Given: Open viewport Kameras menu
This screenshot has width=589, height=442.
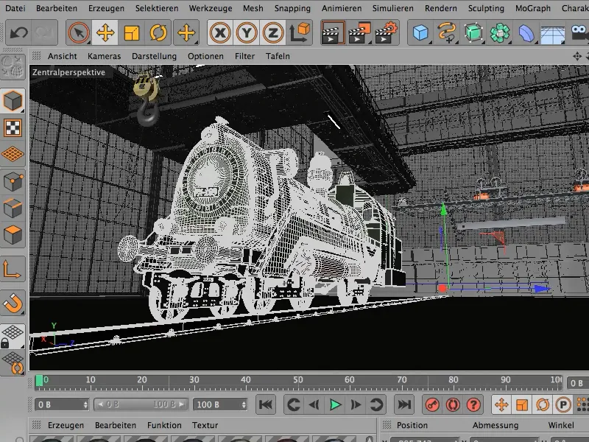Looking at the screenshot, I should (x=104, y=57).
